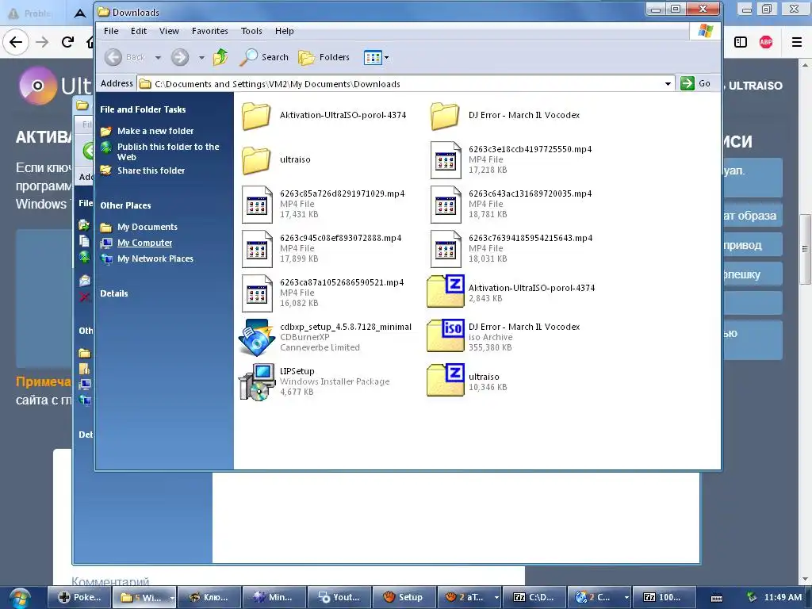Select 6263c3e18ccb4197725550.mp4 file icon
Viewport: 812px width, 609px height.
(446, 160)
